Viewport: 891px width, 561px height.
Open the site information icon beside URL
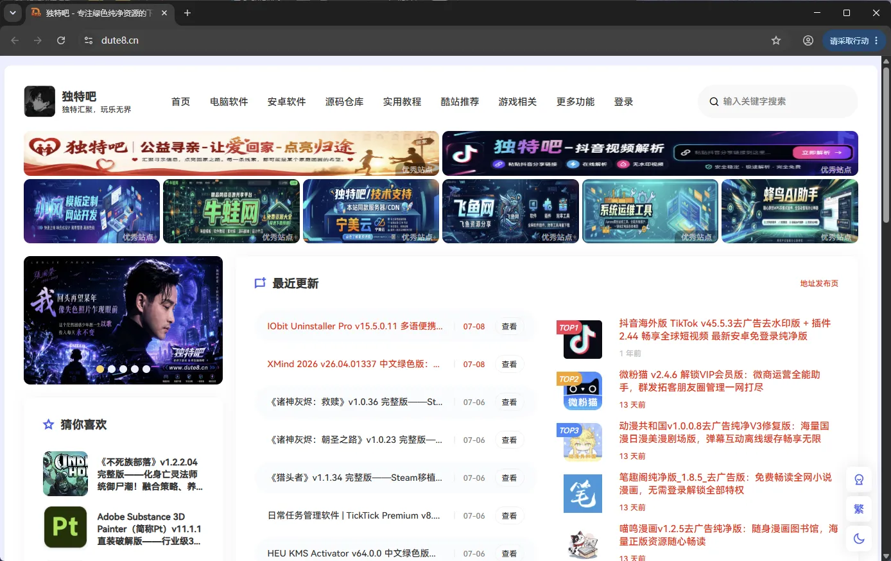coord(89,40)
